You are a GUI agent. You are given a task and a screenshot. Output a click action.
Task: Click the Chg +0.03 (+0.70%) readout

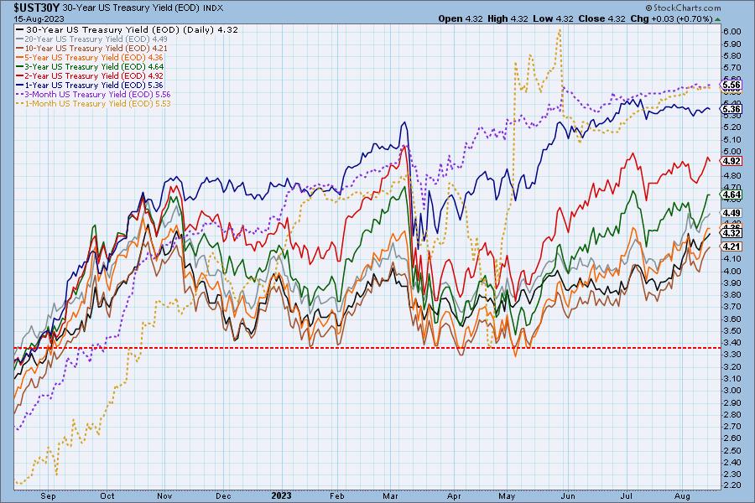671,18
